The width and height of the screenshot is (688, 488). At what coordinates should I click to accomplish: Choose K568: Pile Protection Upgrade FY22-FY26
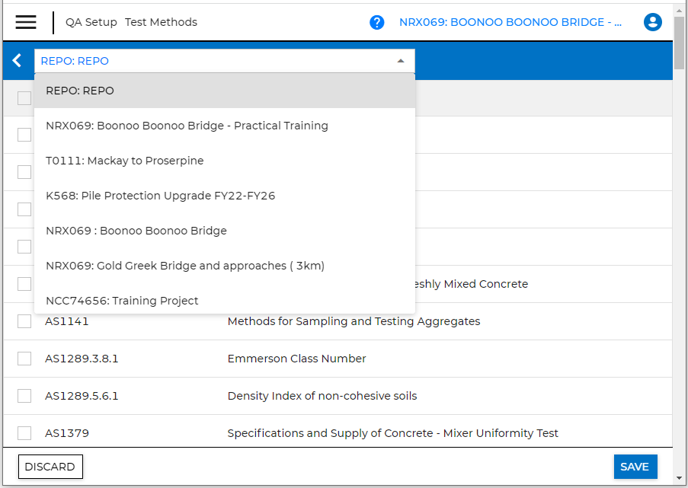225,196
